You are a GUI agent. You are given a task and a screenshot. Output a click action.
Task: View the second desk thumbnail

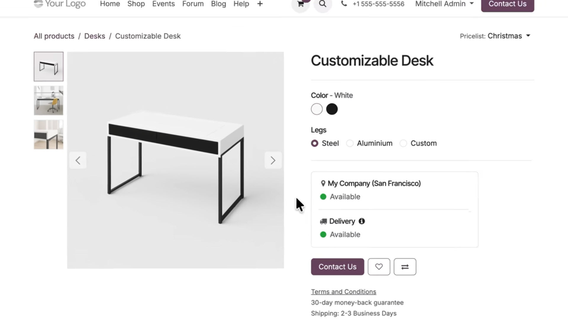click(x=48, y=101)
